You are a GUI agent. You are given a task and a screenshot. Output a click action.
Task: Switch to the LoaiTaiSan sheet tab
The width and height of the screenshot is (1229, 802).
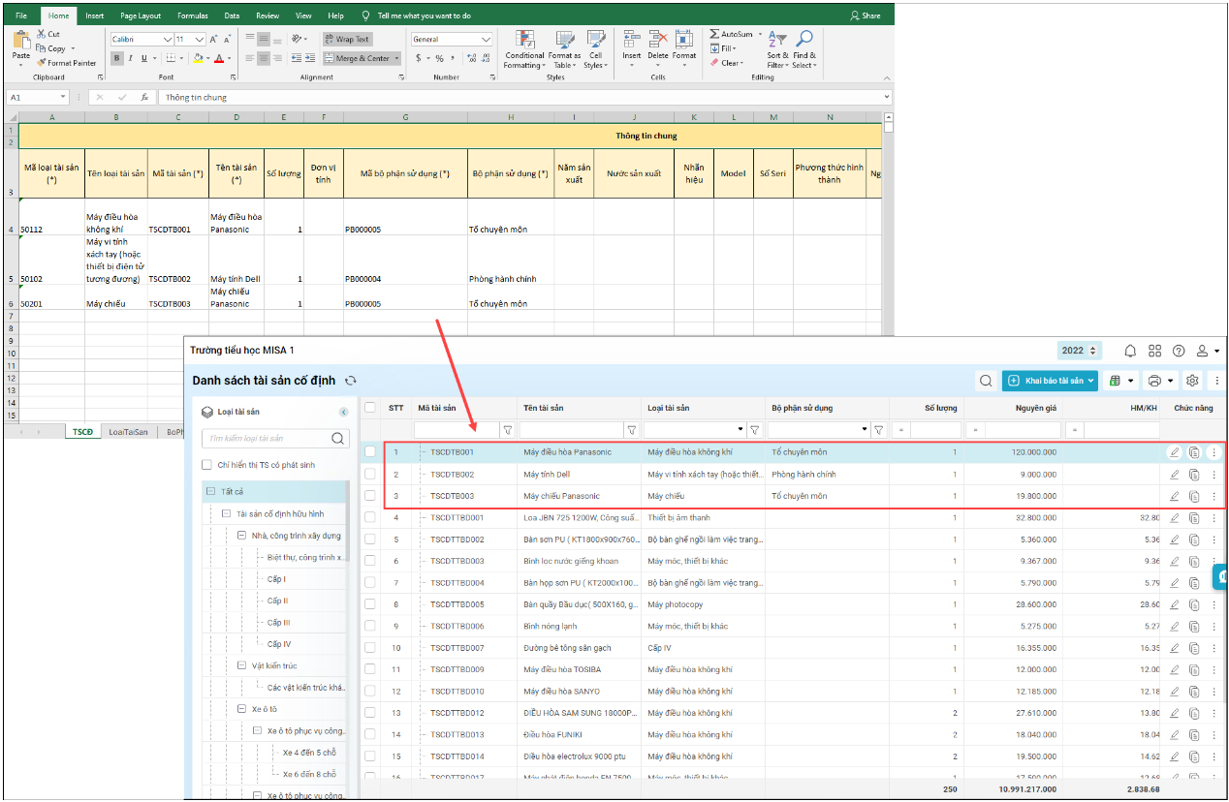(x=128, y=432)
